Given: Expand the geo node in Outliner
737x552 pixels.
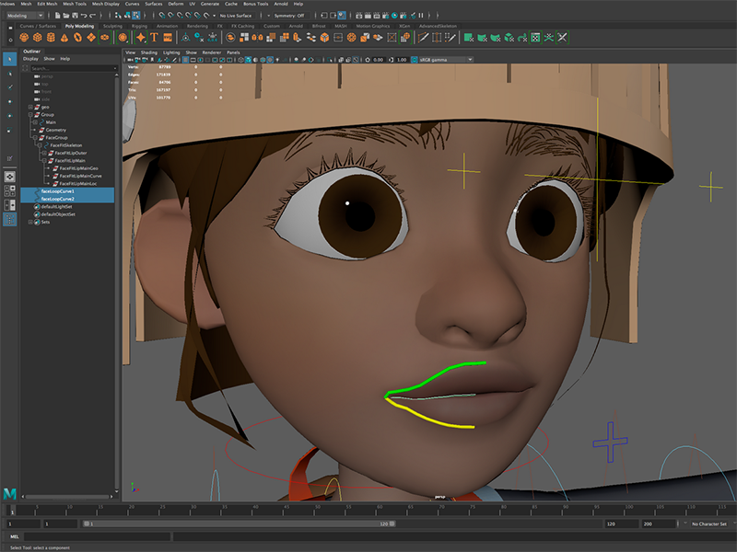Looking at the screenshot, I should (31, 107).
